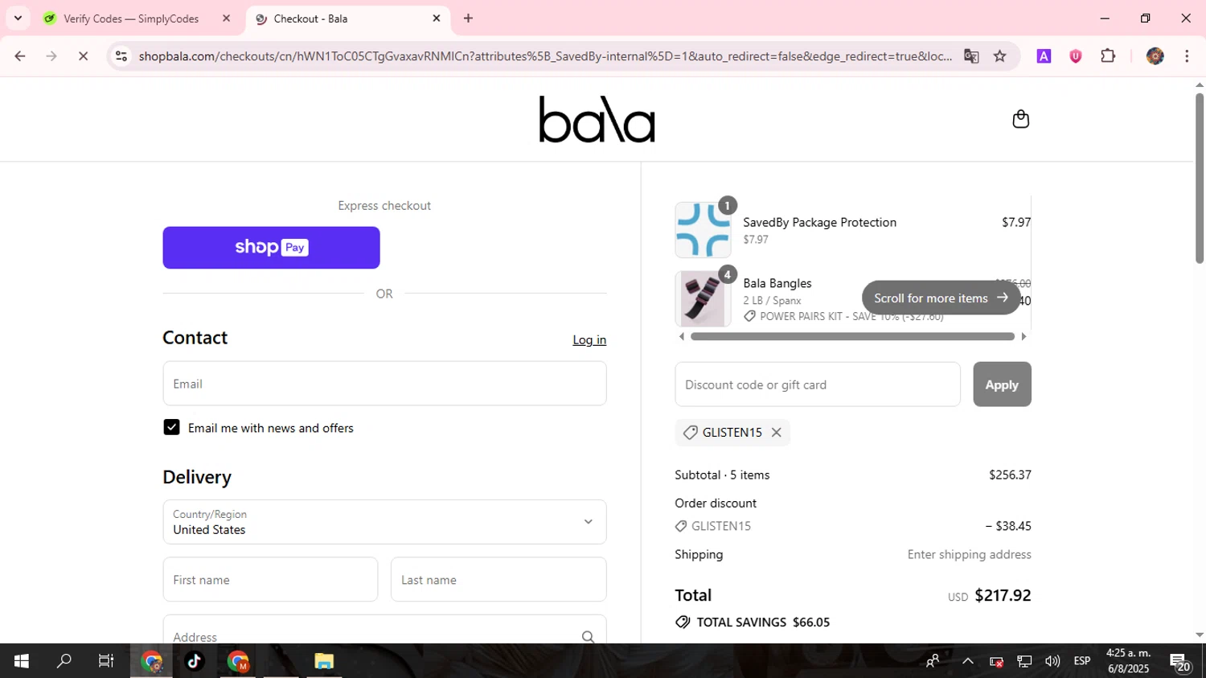Open the clock and date flyout
Screen dimensions: 1206x678
[1128, 661]
